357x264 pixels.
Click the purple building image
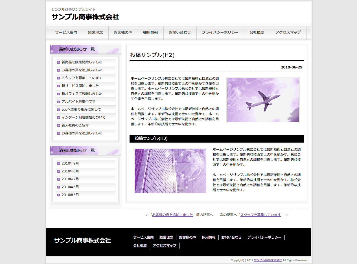click(x=170, y=171)
